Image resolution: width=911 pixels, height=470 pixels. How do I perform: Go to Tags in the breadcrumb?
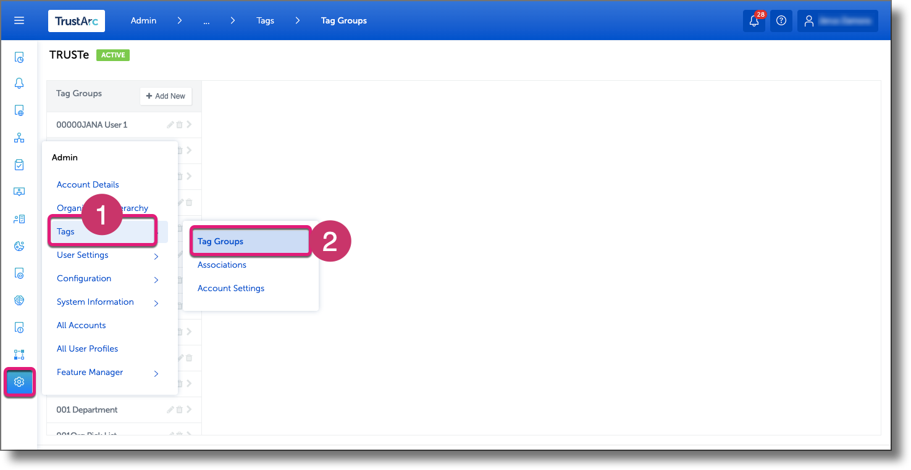pos(266,20)
